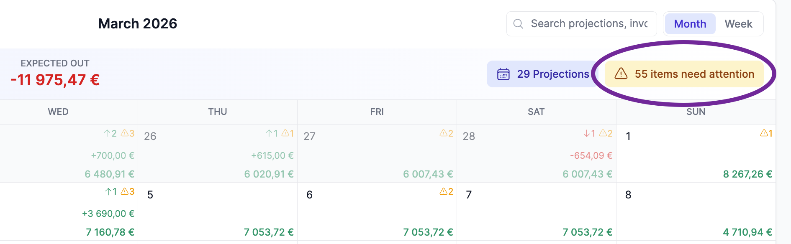Image resolution: width=791 pixels, height=244 pixels.
Task: Open the 55 items need attention panel
Action: 686,74
